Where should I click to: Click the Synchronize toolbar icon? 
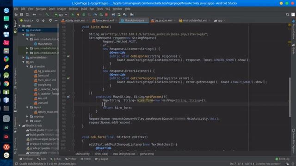(27, 14)
